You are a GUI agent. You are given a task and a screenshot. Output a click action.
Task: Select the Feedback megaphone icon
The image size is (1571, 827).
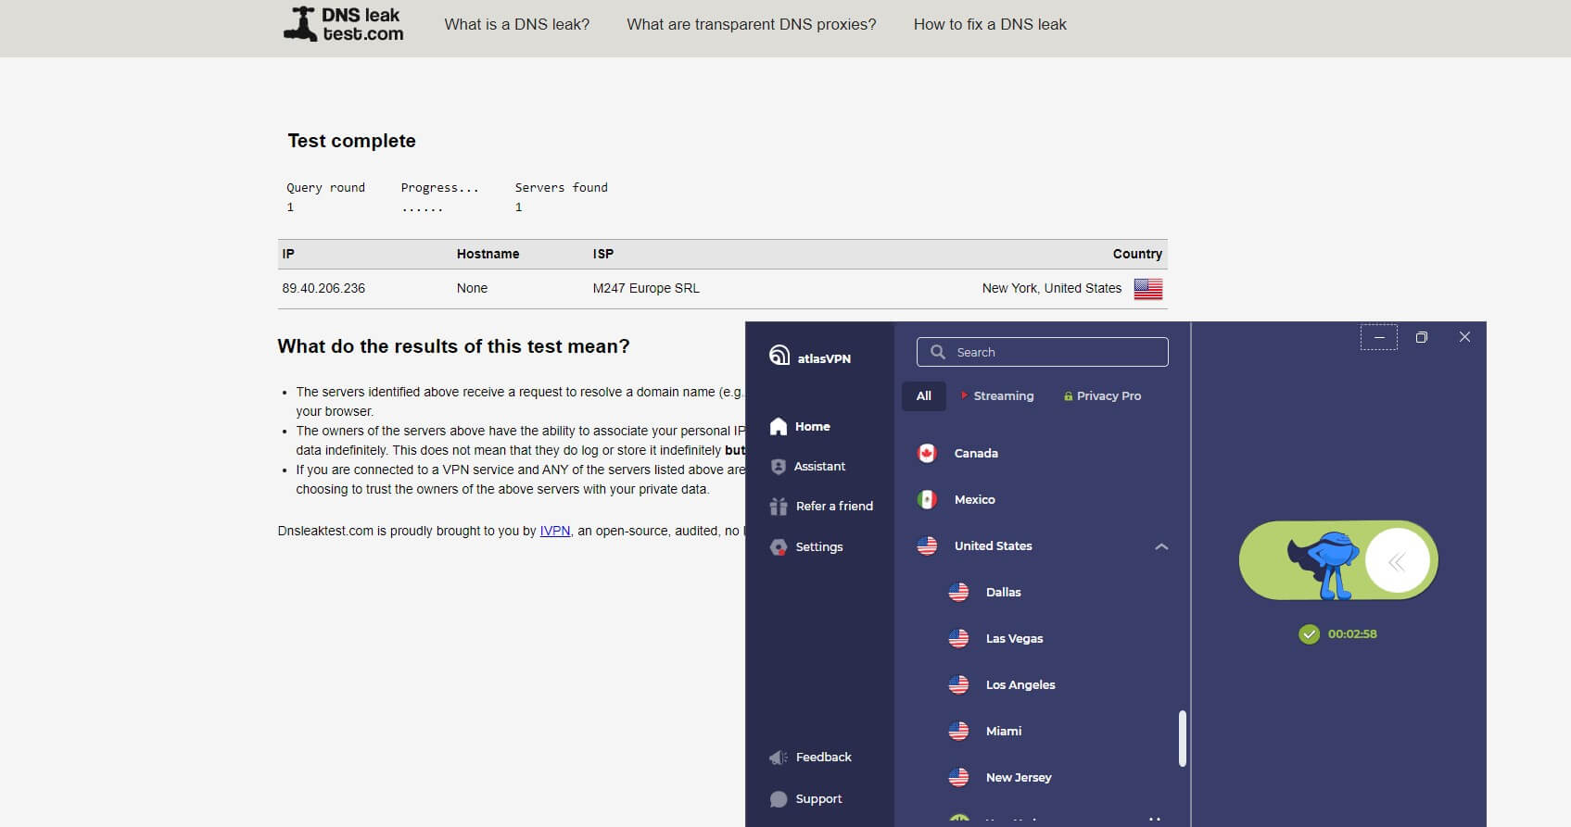tap(779, 758)
